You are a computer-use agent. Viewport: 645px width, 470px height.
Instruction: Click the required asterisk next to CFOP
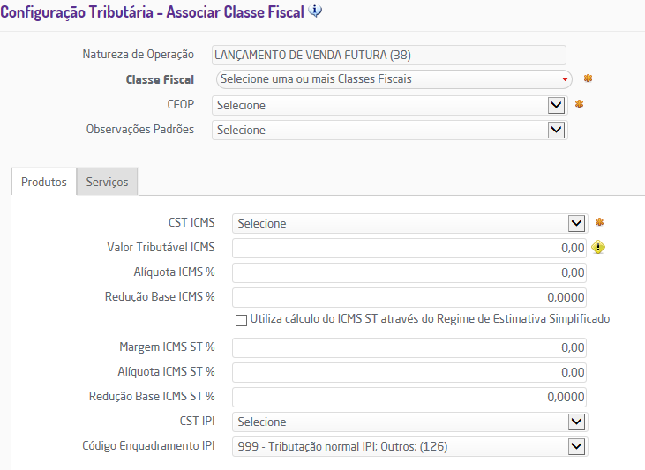pyautogui.click(x=580, y=104)
